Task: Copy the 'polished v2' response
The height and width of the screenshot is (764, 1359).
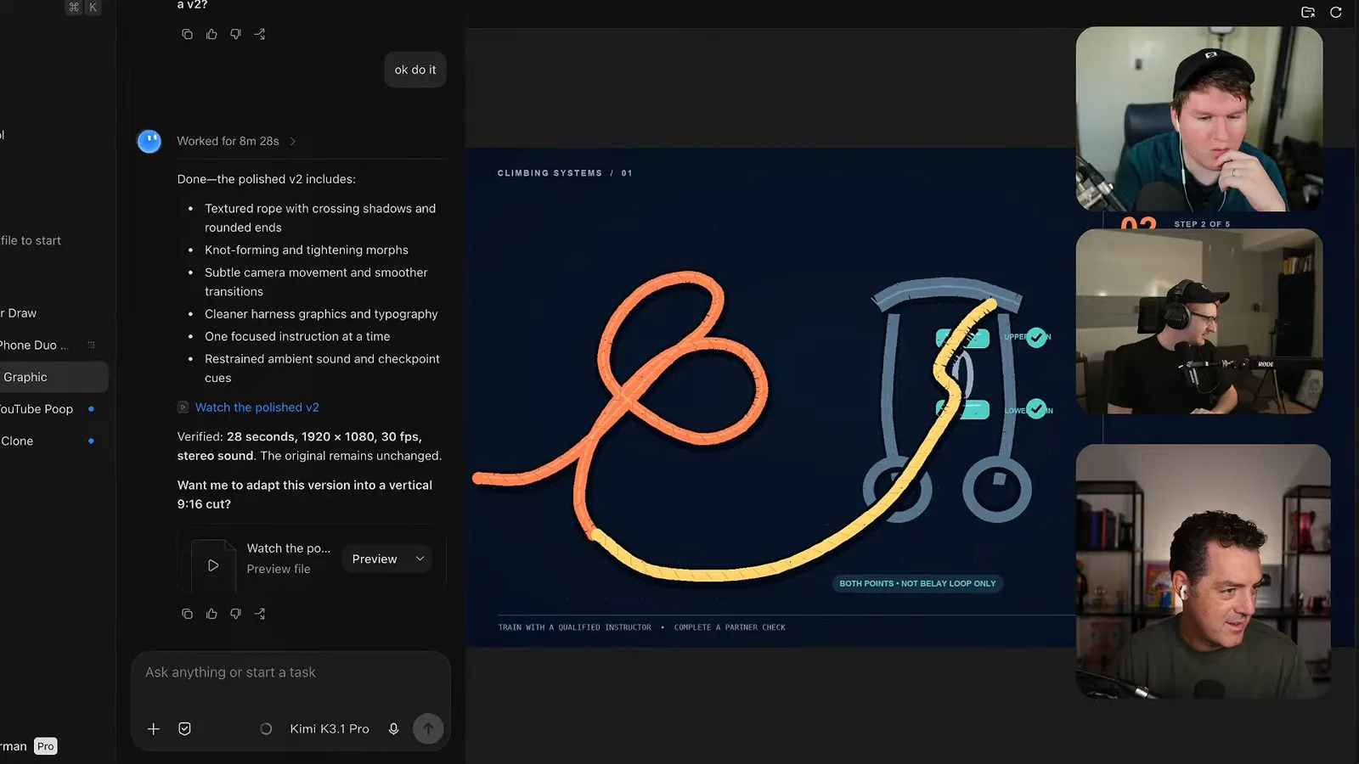Action: (187, 614)
